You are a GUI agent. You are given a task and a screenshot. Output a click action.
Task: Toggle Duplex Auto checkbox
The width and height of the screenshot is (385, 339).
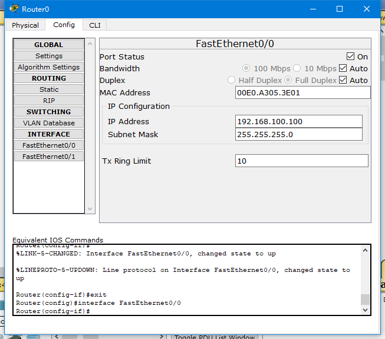coord(343,80)
